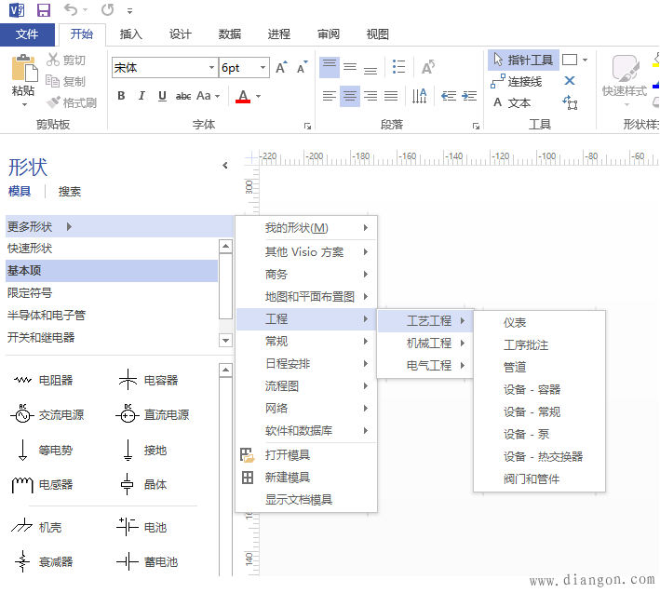660x593 pixels.
Task: Click the AC source shape icon
Action: pos(22,414)
